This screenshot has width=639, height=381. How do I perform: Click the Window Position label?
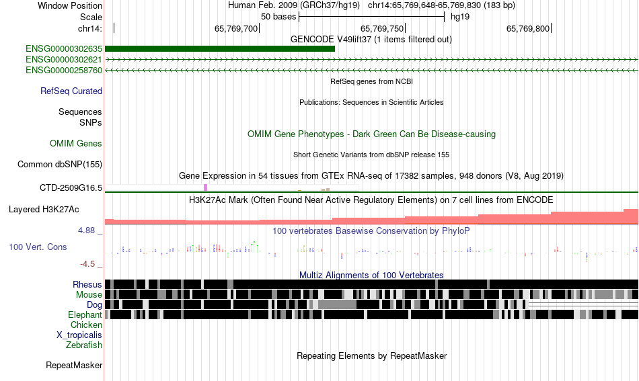(x=70, y=5)
